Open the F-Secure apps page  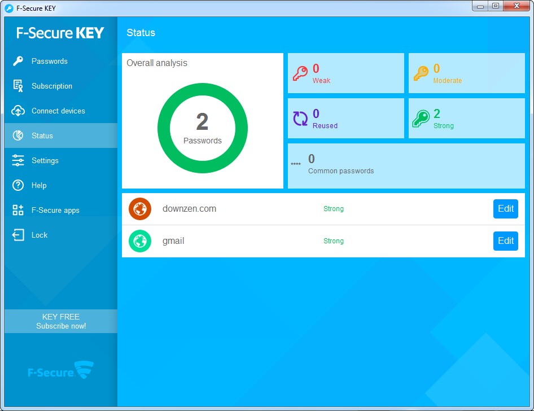61,210
